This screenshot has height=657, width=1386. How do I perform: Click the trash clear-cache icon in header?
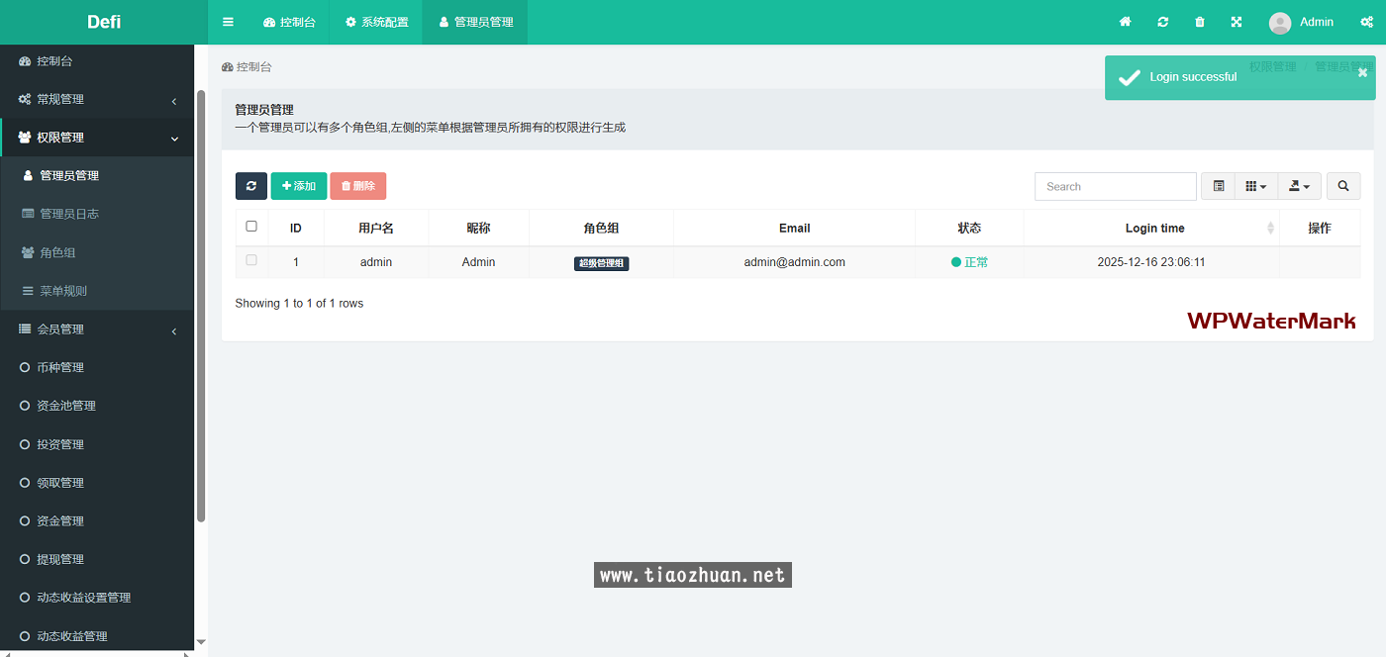point(1200,22)
